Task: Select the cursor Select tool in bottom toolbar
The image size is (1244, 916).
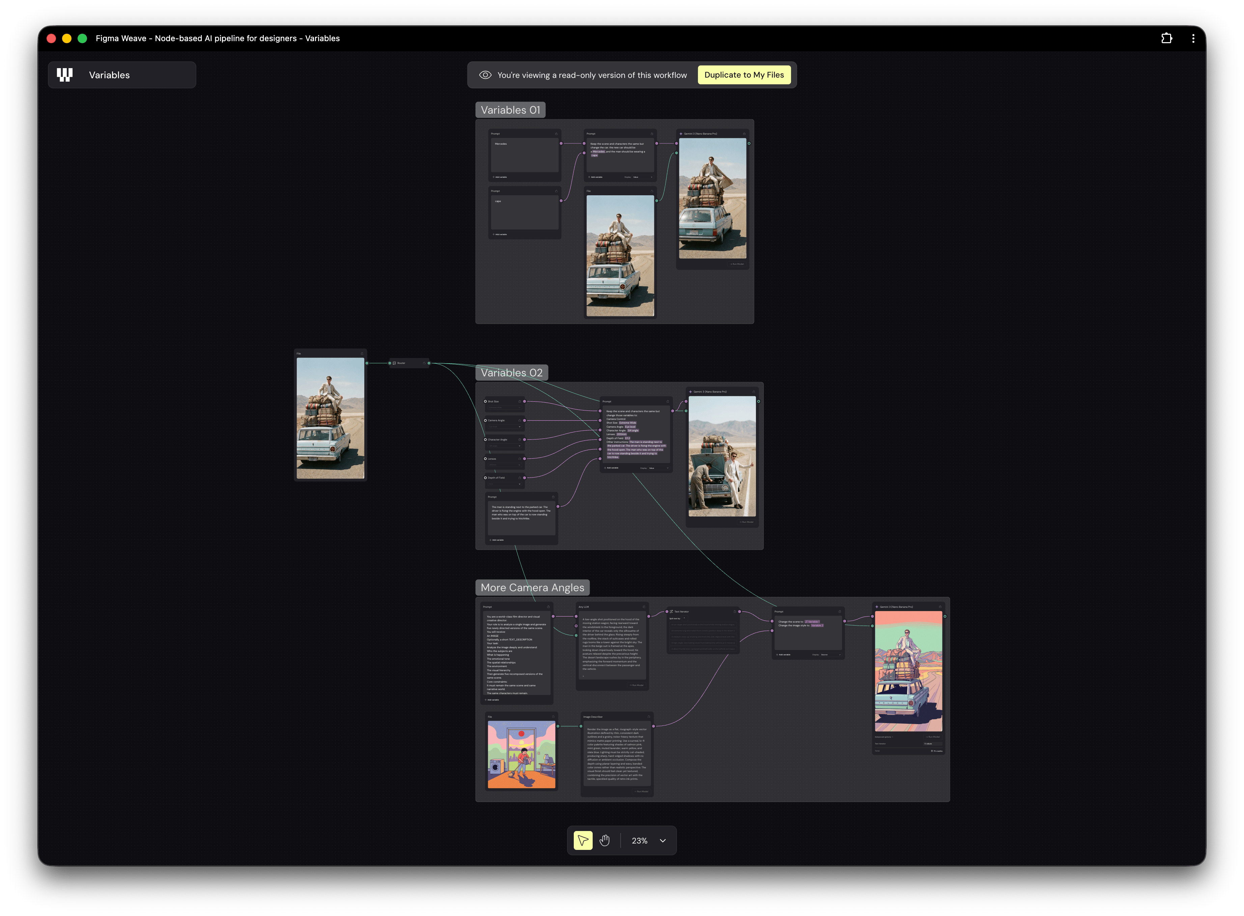Action: (582, 840)
